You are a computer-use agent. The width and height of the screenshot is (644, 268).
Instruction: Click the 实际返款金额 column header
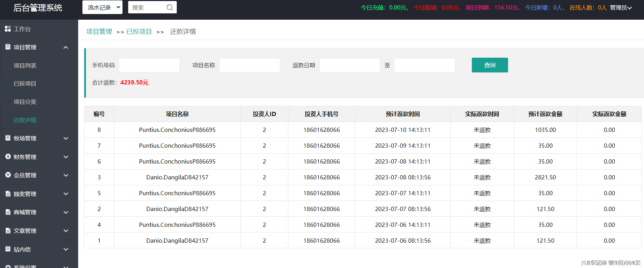tap(609, 114)
